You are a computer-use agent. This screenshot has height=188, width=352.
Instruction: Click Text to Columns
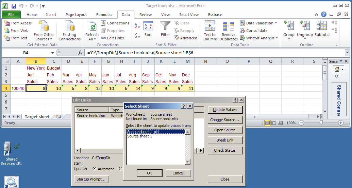click(x=210, y=31)
